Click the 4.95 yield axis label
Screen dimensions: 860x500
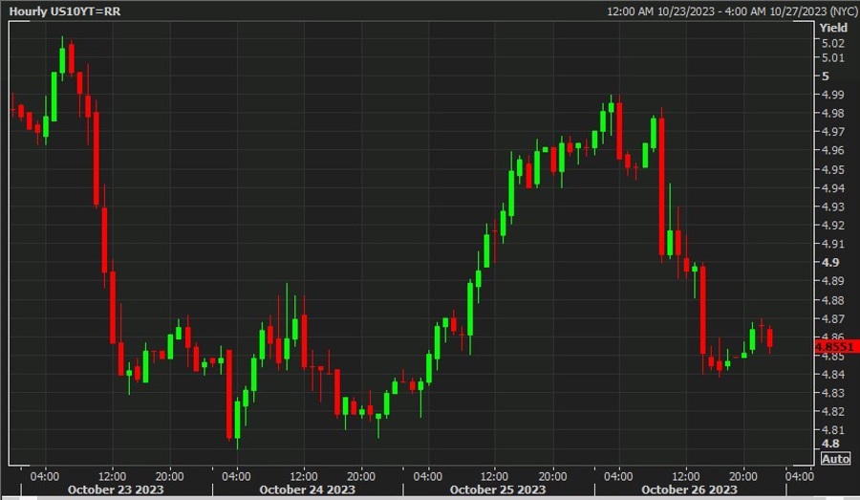coord(832,169)
